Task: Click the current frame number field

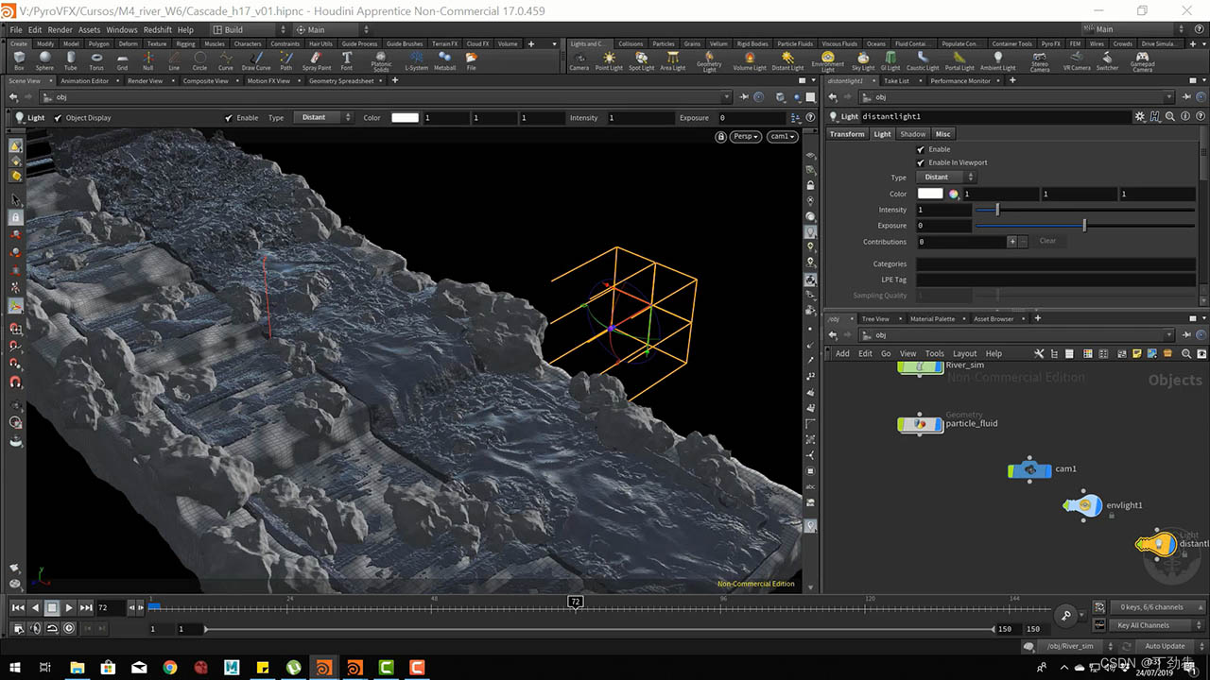Action: (110, 607)
